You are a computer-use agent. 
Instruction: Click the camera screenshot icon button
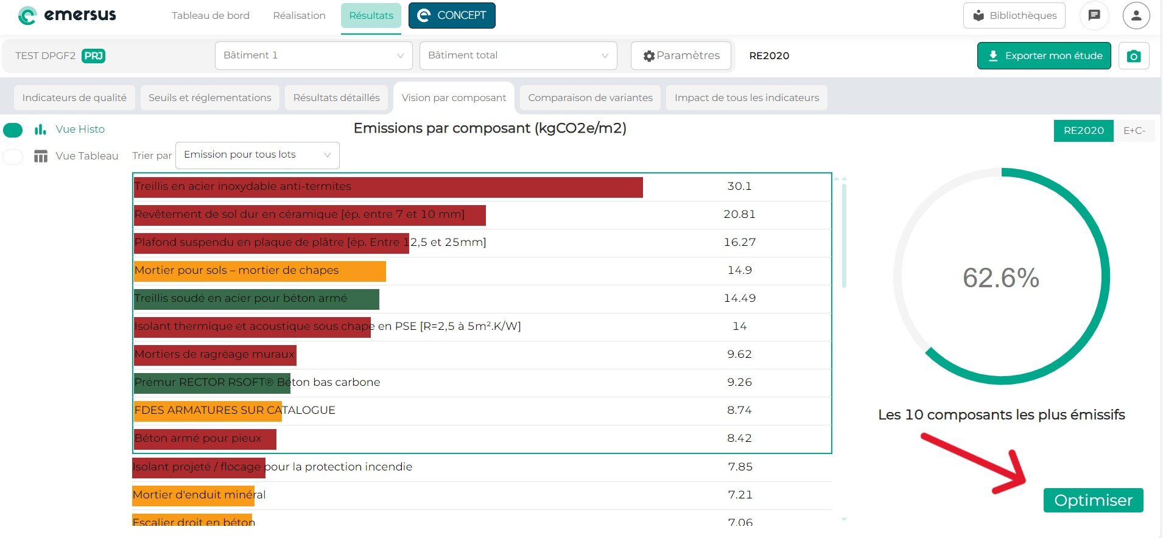click(1134, 56)
